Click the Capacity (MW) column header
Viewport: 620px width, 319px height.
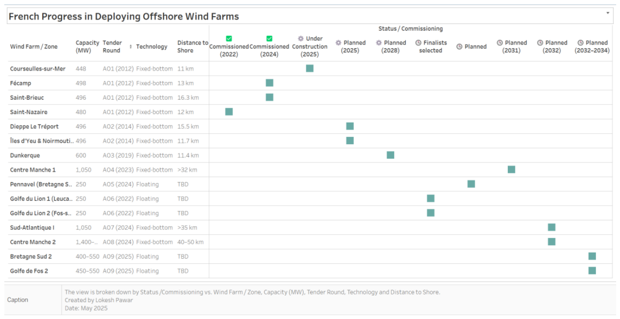[x=87, y=46]
